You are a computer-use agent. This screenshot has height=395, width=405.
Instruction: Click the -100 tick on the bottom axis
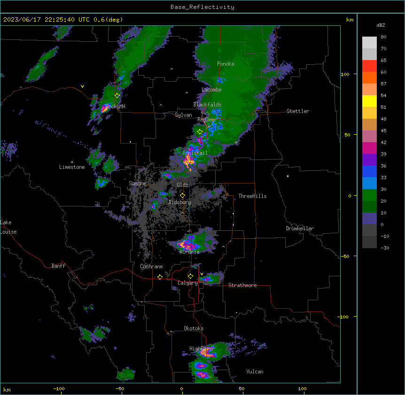click(59, 388)
